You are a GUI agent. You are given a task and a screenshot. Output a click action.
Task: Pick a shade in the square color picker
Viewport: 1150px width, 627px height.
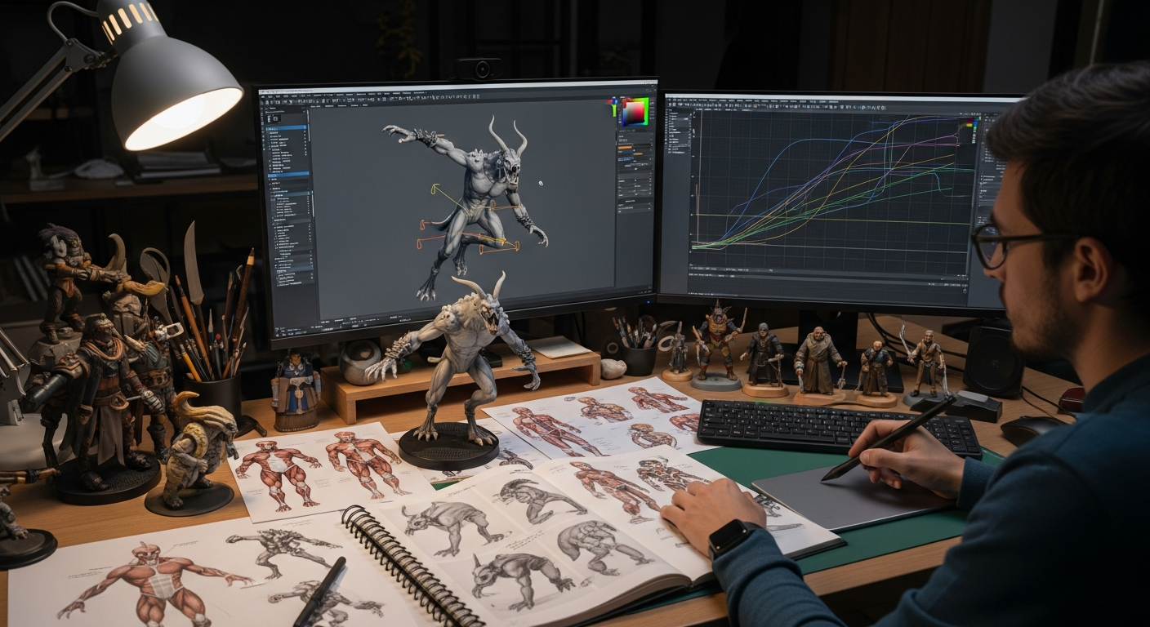pos(634,112)
